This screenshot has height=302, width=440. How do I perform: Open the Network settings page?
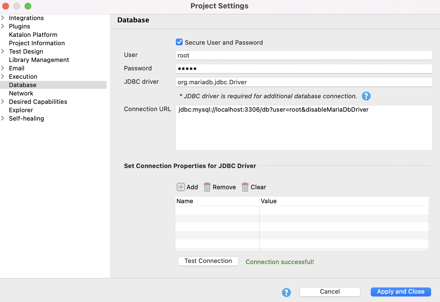(21, 93)
